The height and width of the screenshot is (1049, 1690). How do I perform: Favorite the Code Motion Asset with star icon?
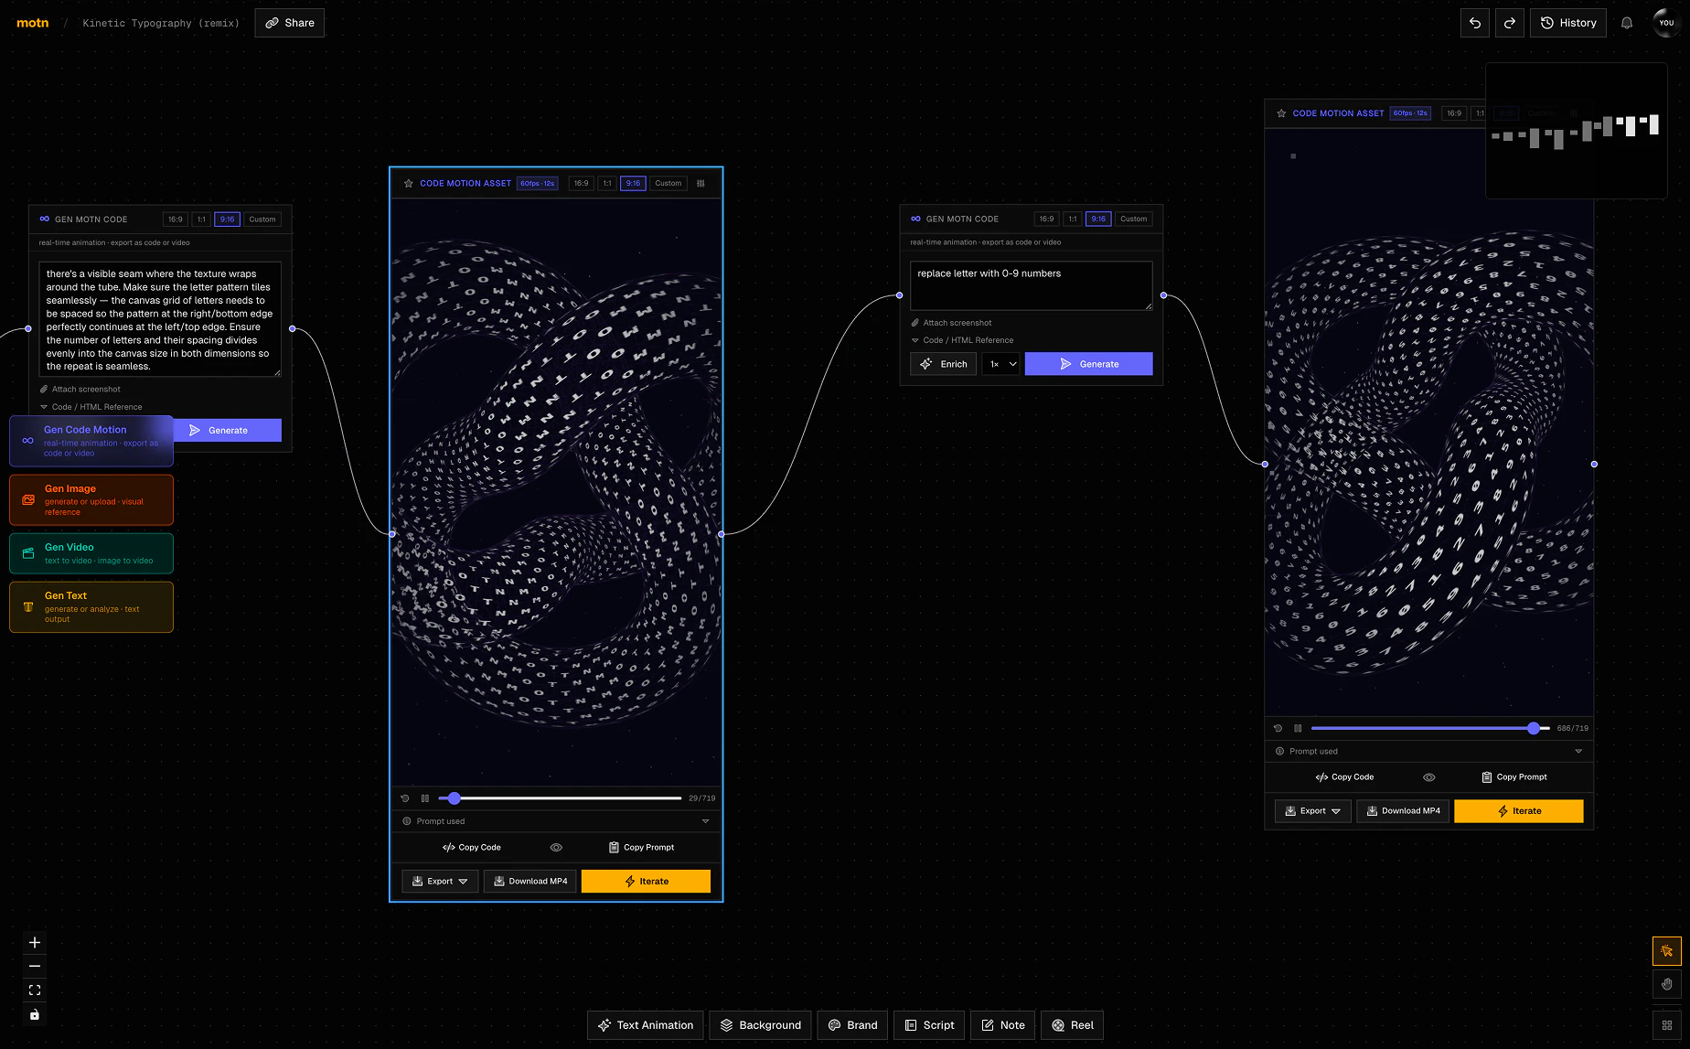(409, 183)
